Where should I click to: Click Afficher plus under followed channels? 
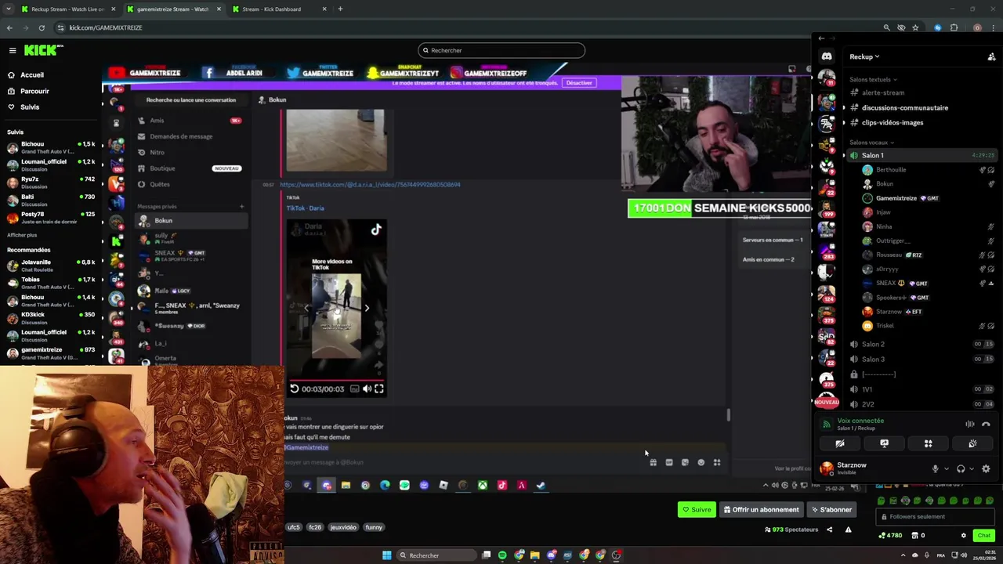click(x=22, y=235)
